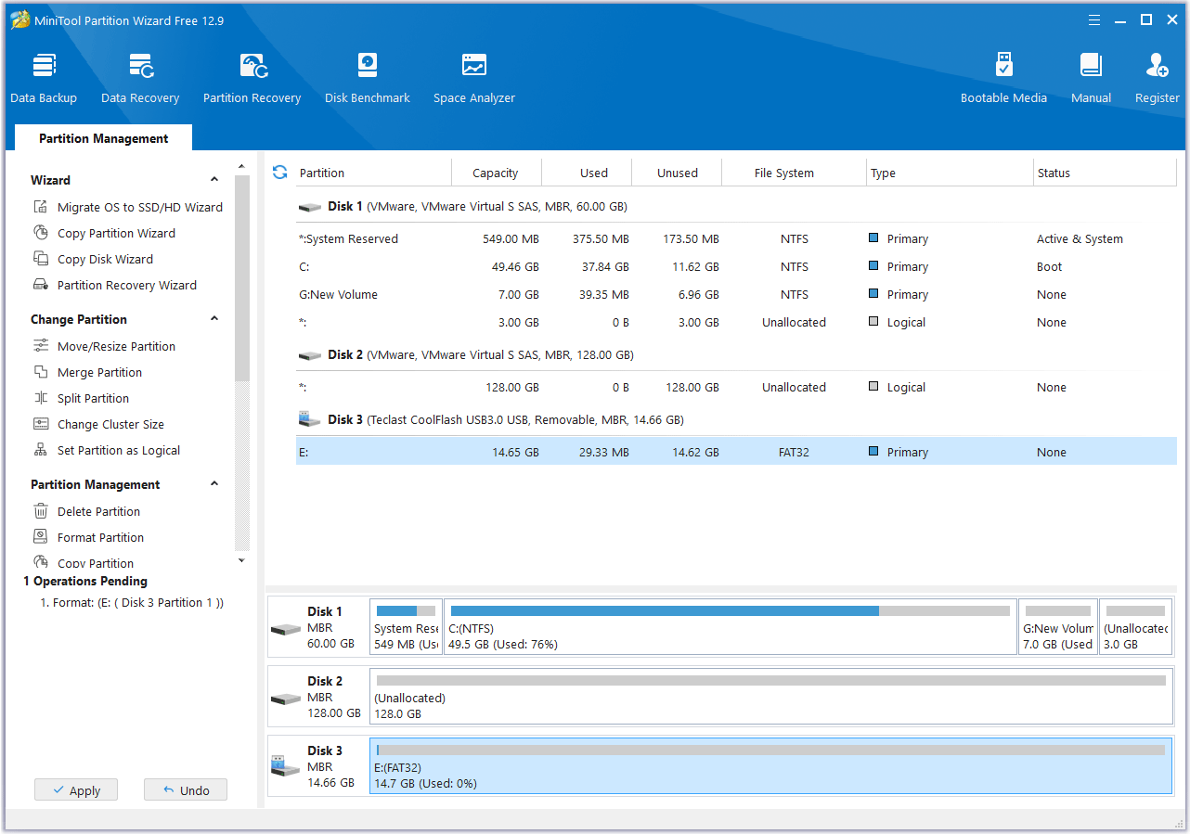Click the Partition column header
Image resolution: width=1190 pixels, height=834 pixels.
pos(372,173)
